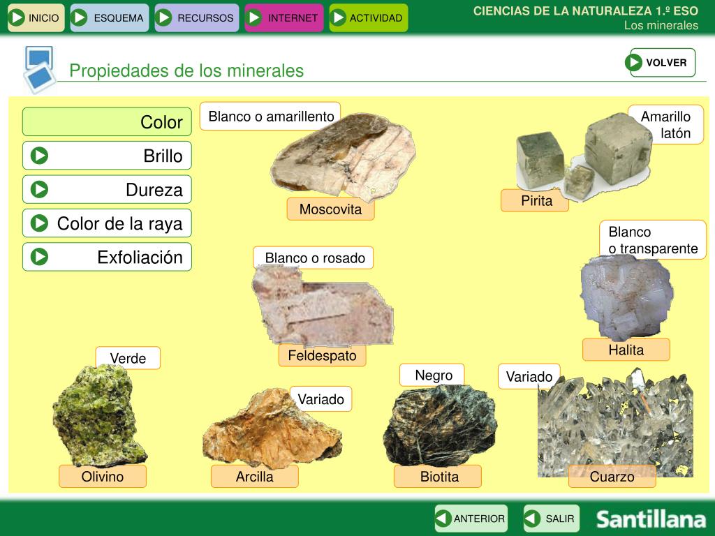Screen dimensions: 715x536
Task: Click the slides icon beside the page title
Action: tap(38, 69)
